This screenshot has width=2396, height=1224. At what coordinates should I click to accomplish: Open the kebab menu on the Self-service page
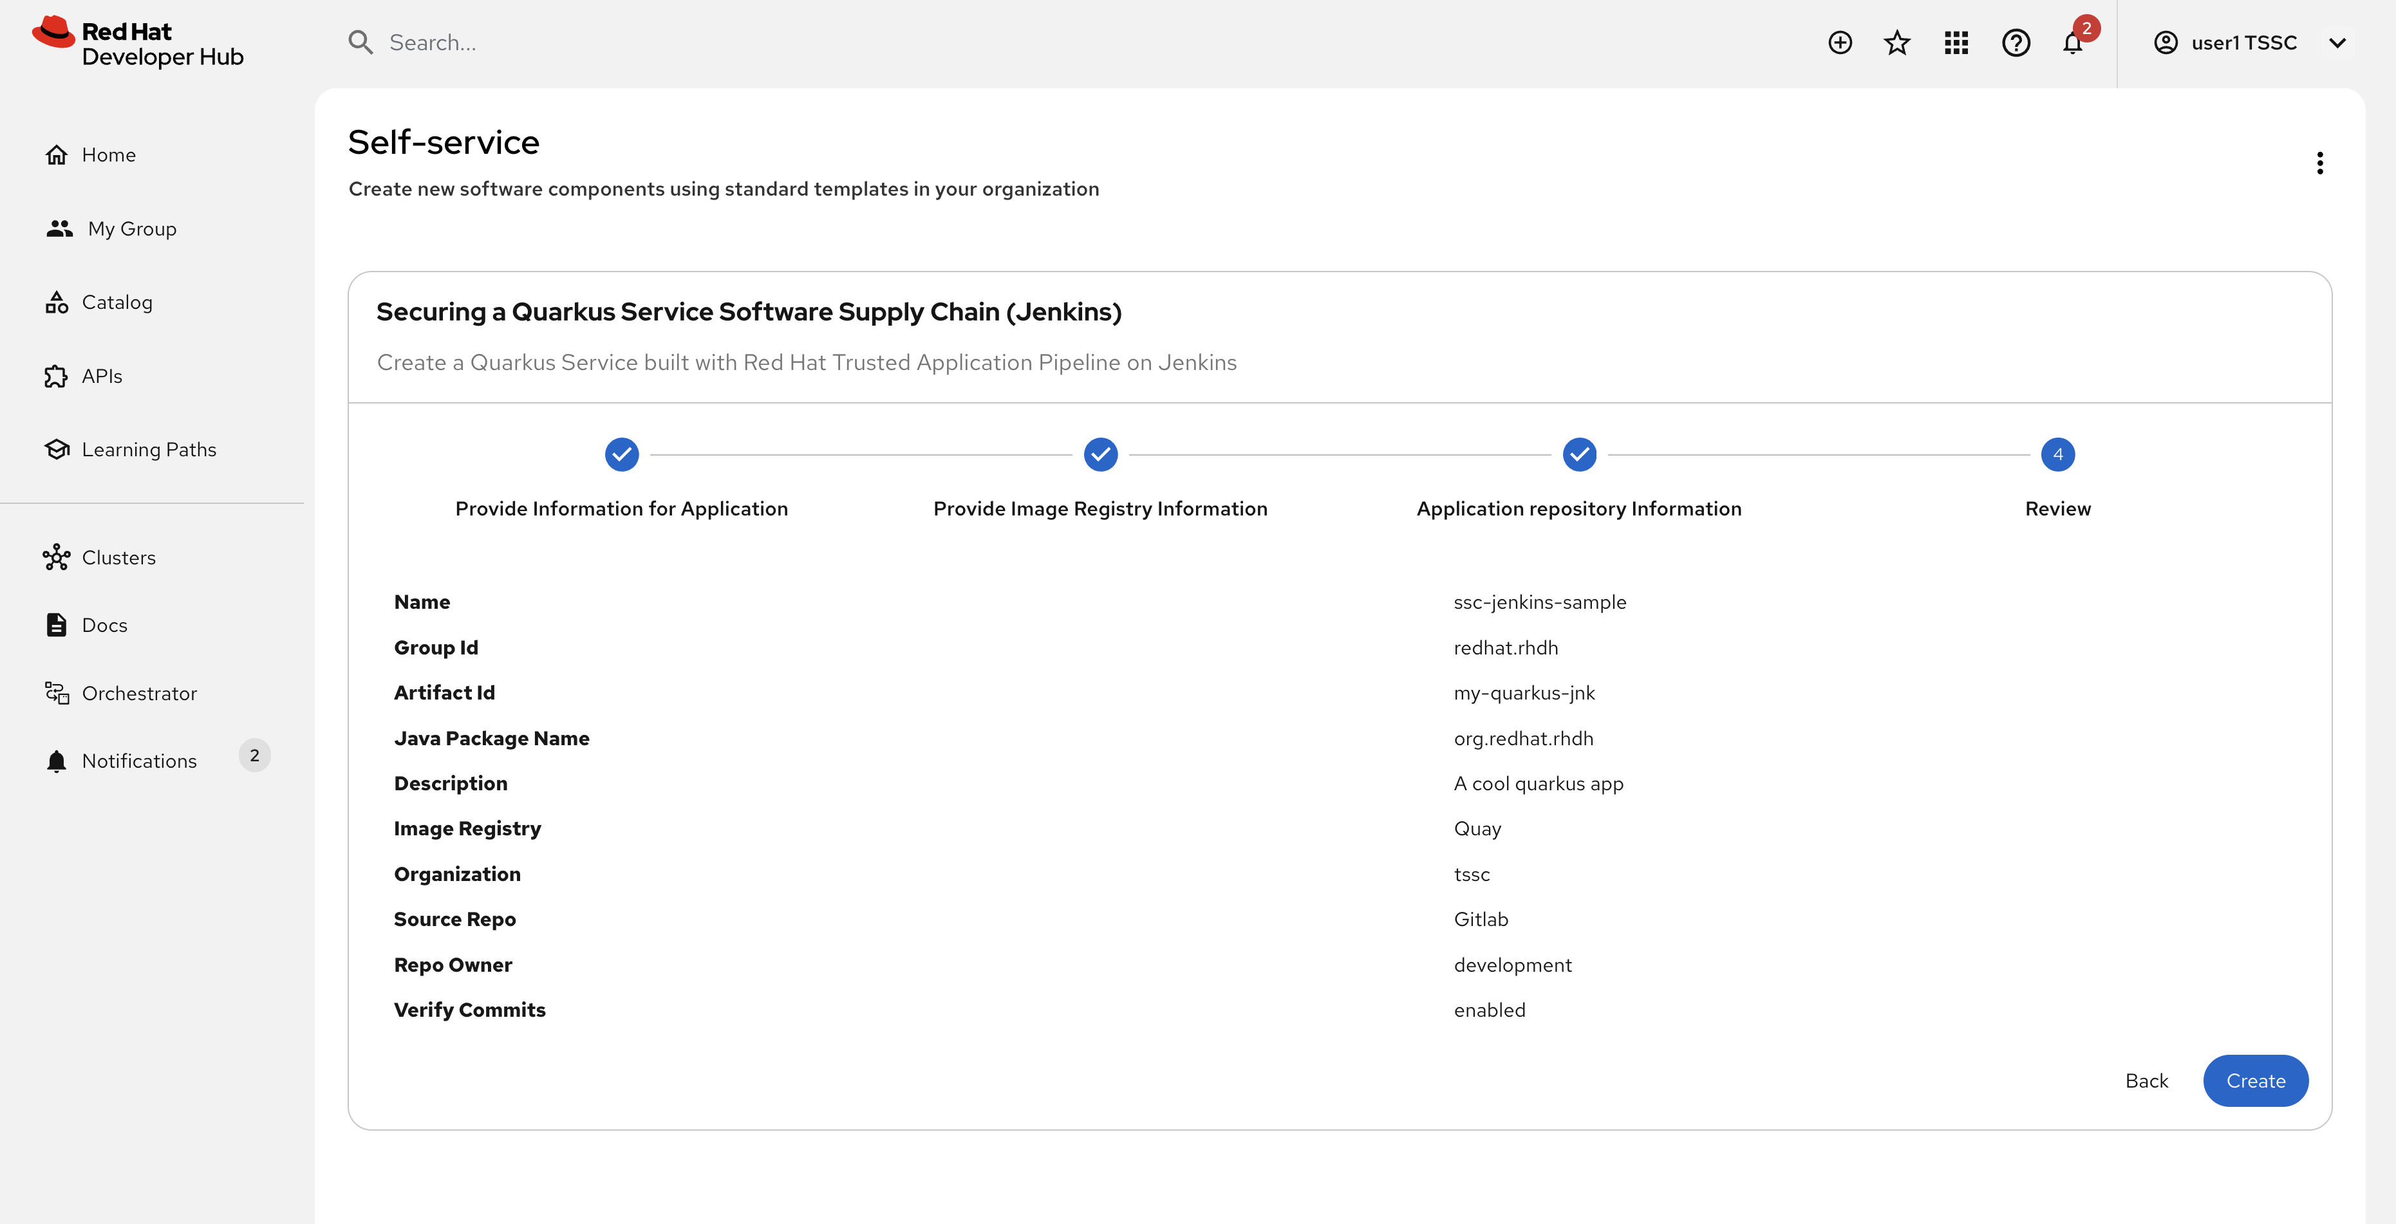point(2320,163)
